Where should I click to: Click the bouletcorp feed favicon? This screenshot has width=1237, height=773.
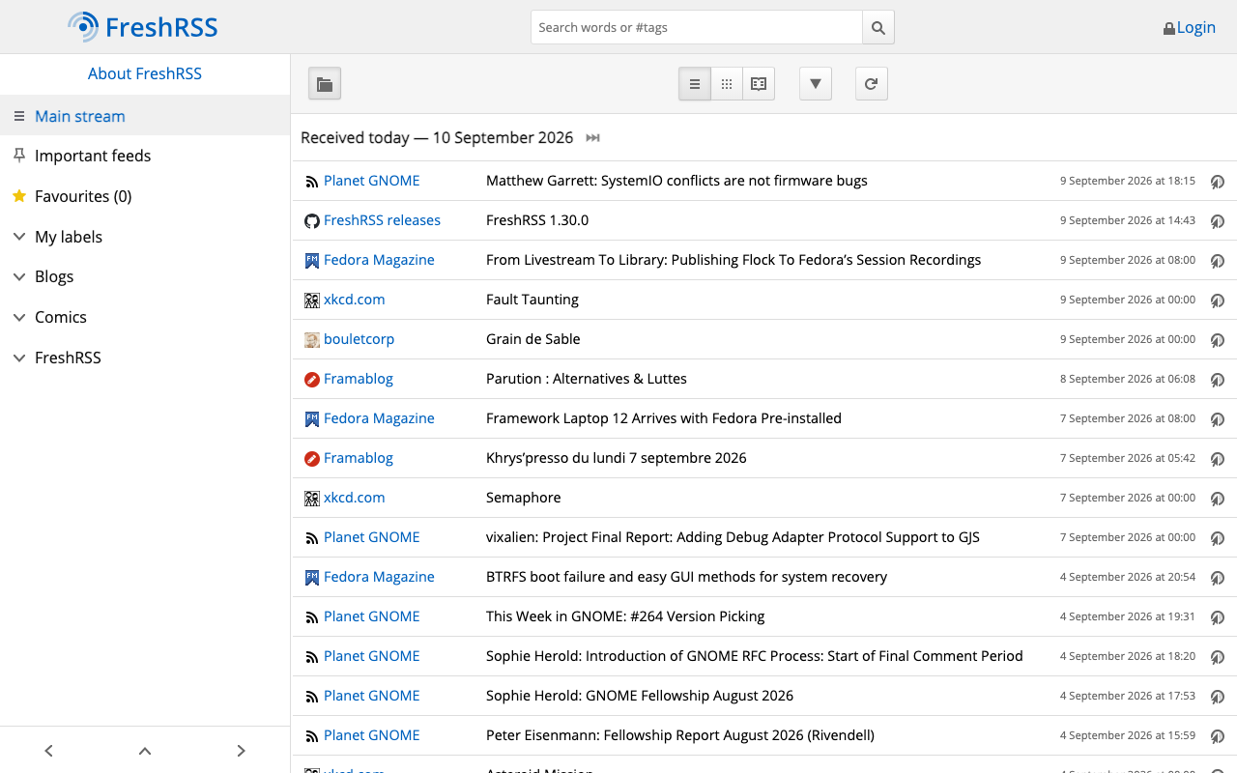[312, 340]
